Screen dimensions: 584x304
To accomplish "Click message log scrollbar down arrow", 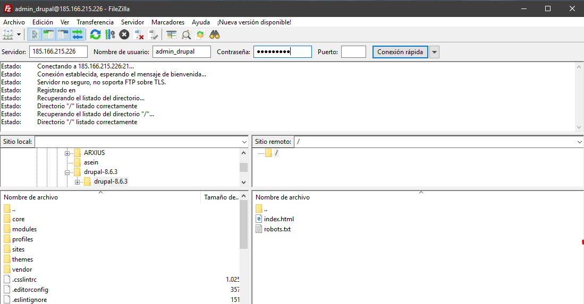I will click(579, 127).
